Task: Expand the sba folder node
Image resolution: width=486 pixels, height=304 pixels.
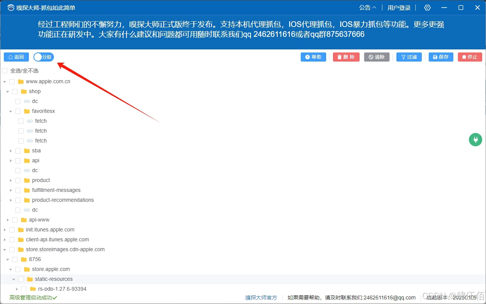Action: (x=11, y=150)
